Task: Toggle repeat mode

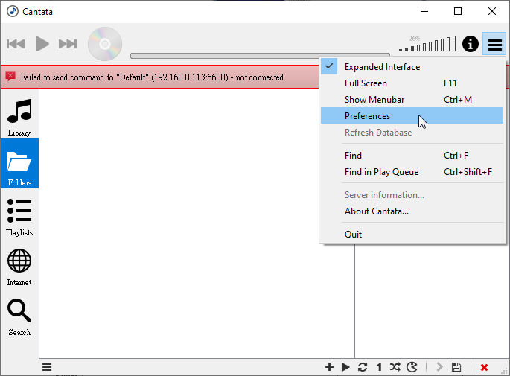Action: click(x=363, y=367)
